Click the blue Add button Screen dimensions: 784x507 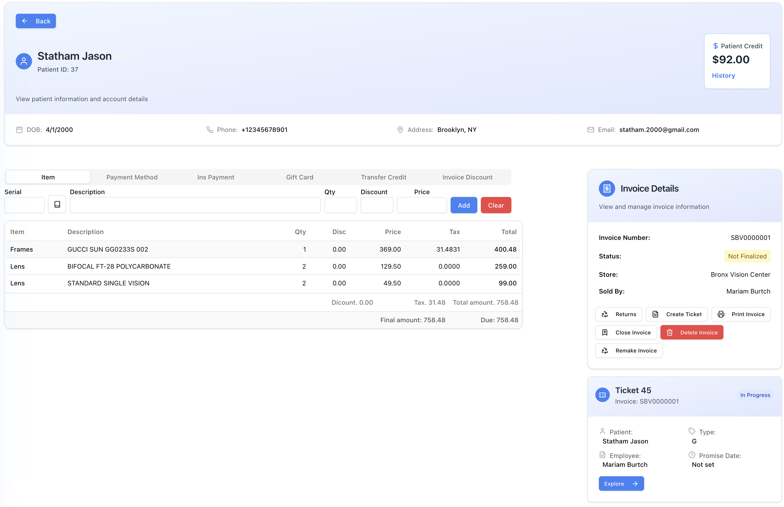(x=464, y=205)
